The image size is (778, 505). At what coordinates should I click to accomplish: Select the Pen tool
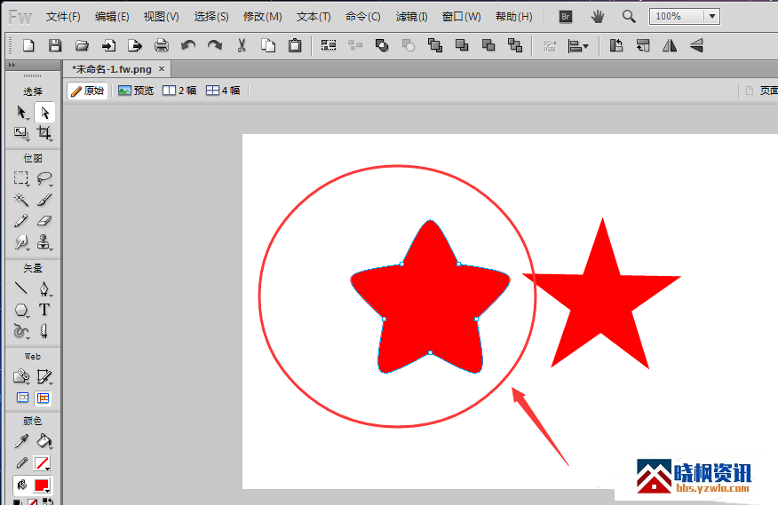[x=44, y=288]
